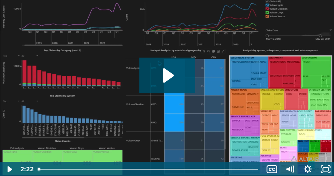
Task: Open the hotspot chart filter sliders icon
Action: coord(204,51)
